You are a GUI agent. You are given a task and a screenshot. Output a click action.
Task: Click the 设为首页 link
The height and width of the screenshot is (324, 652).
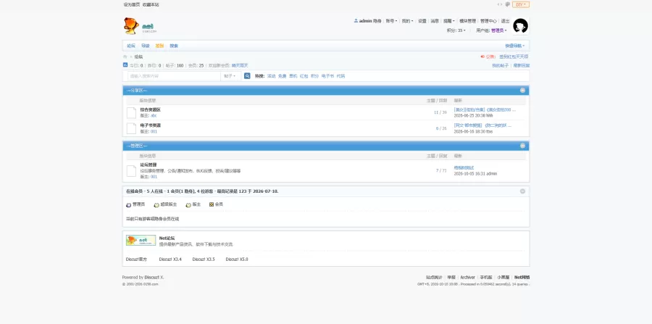pyautogui.click(x=131, y=4)
